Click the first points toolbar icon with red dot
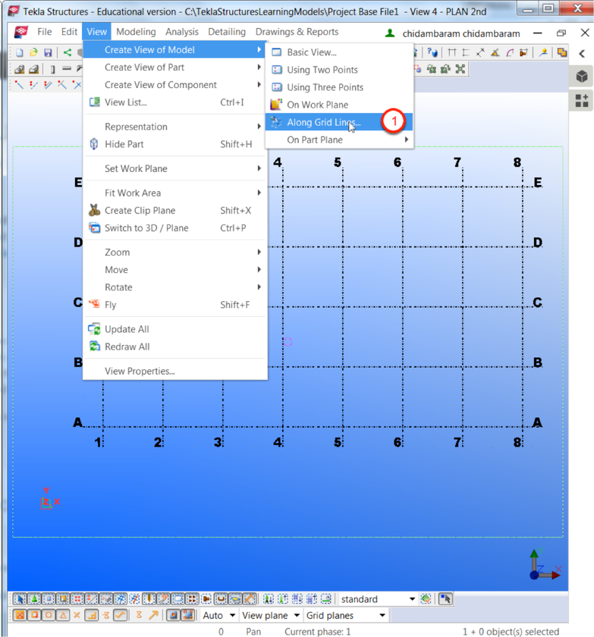Image resolution: width=594 pixels, height=637 pixels. (x=19, y=85)
